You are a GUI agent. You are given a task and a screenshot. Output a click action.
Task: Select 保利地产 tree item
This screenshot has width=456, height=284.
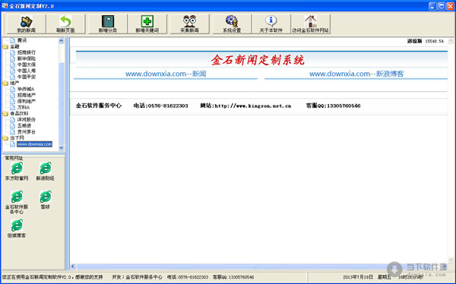pos(26,102)
